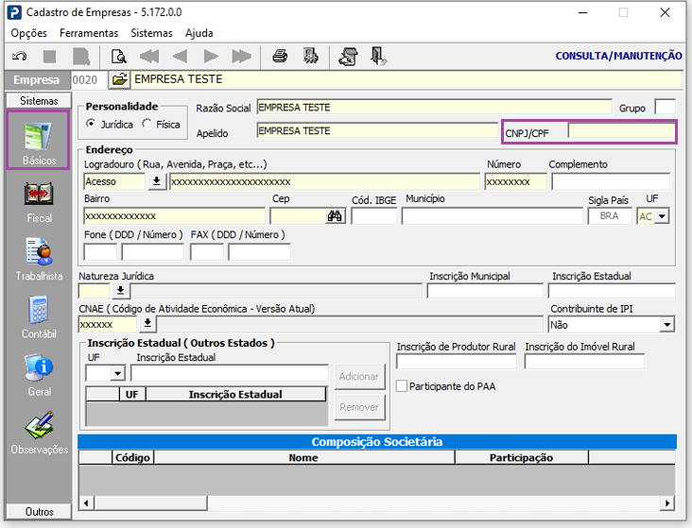Expand Contribuinte de IPI dropdown
This screenshot has width=692, height=528.
[x=666, y=325]
